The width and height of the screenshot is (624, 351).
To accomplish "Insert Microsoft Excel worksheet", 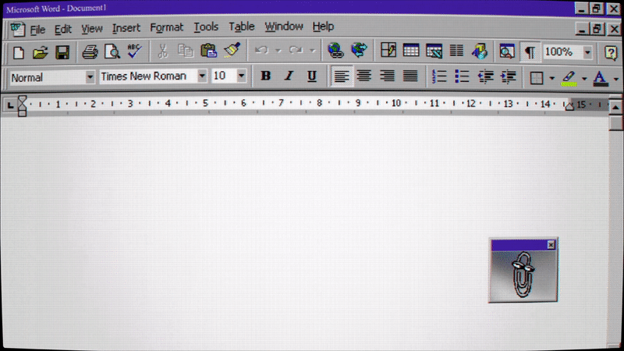I will pos(434,51).
